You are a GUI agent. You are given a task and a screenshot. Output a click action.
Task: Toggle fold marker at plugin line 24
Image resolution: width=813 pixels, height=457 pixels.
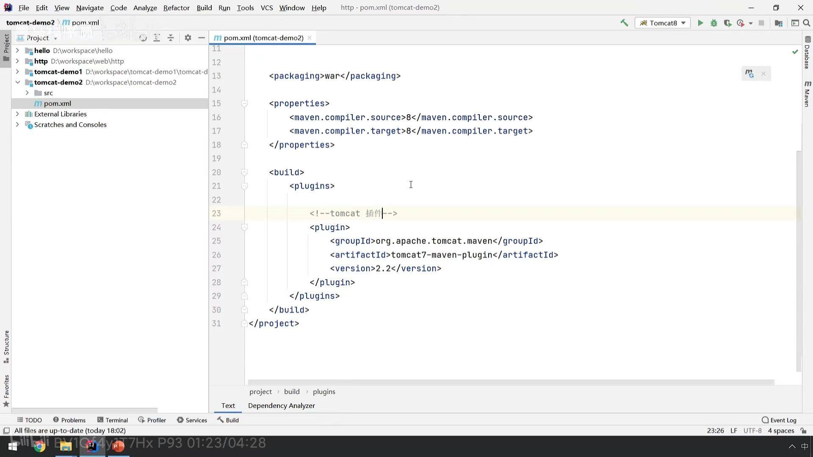(x=244, y=228)
